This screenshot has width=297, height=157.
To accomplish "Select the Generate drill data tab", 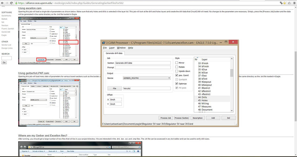I will [x=114, y=53].
